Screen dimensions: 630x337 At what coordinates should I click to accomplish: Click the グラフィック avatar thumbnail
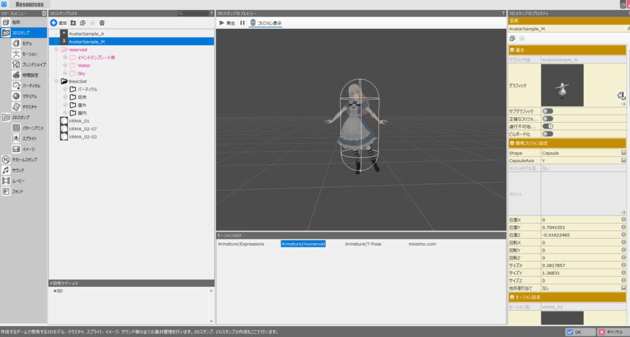click(x=562, y=85)
